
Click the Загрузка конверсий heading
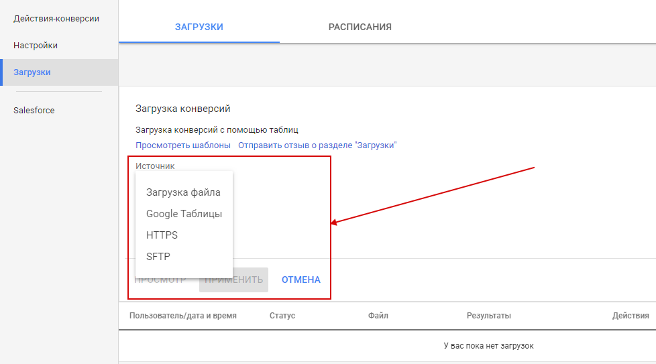183,109
